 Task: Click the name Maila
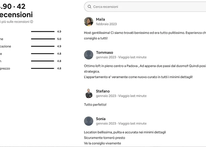click(x=101, y=19)
